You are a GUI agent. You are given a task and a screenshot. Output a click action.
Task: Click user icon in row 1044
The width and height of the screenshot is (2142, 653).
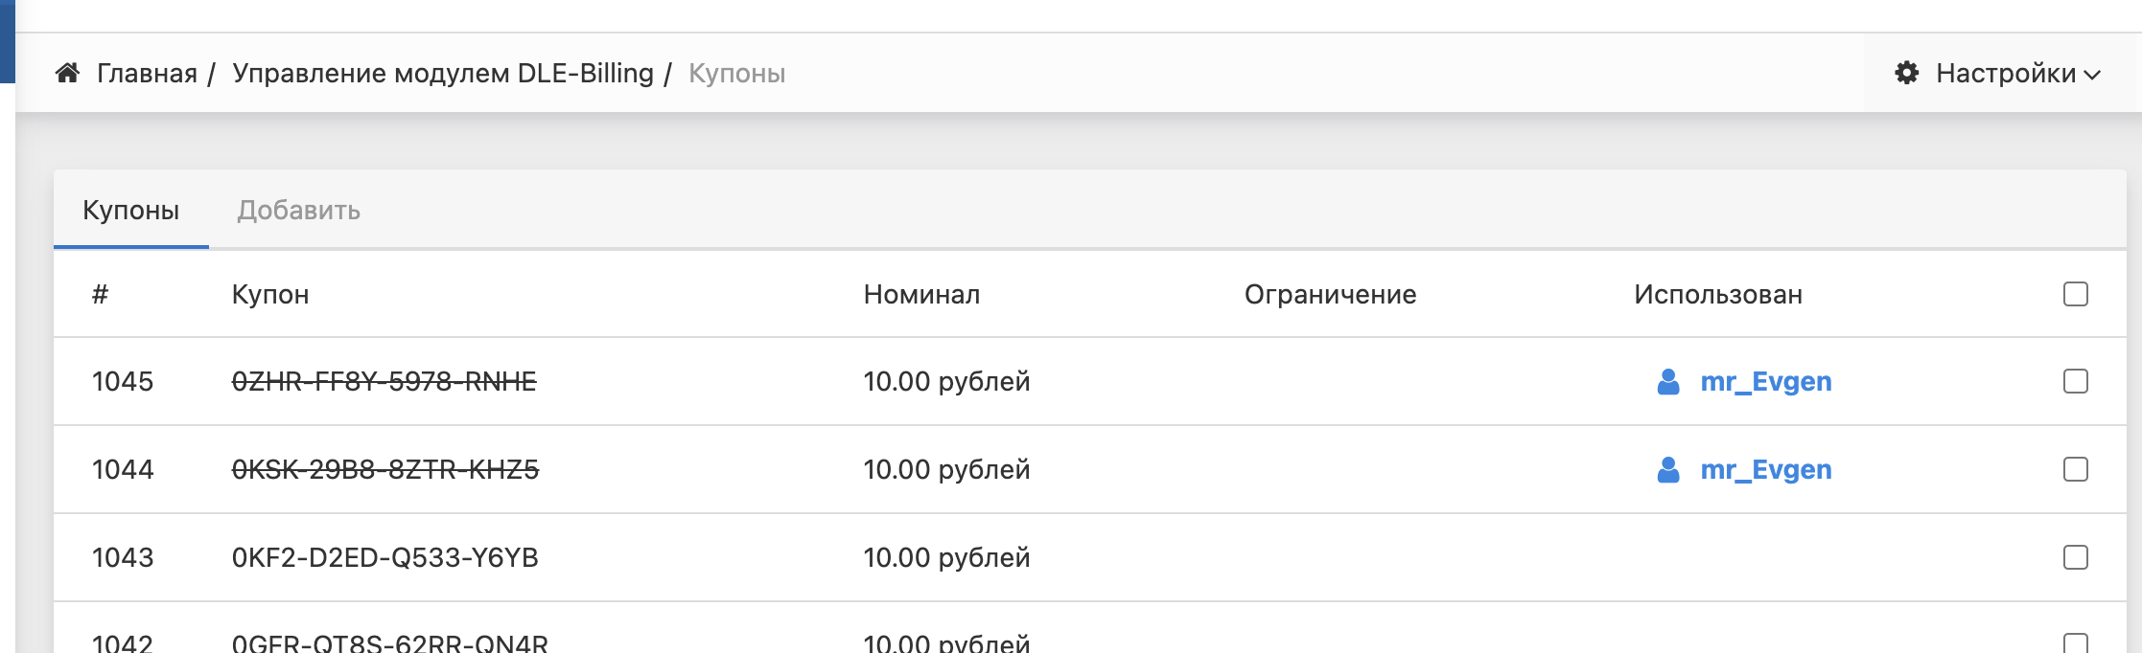1668,470
